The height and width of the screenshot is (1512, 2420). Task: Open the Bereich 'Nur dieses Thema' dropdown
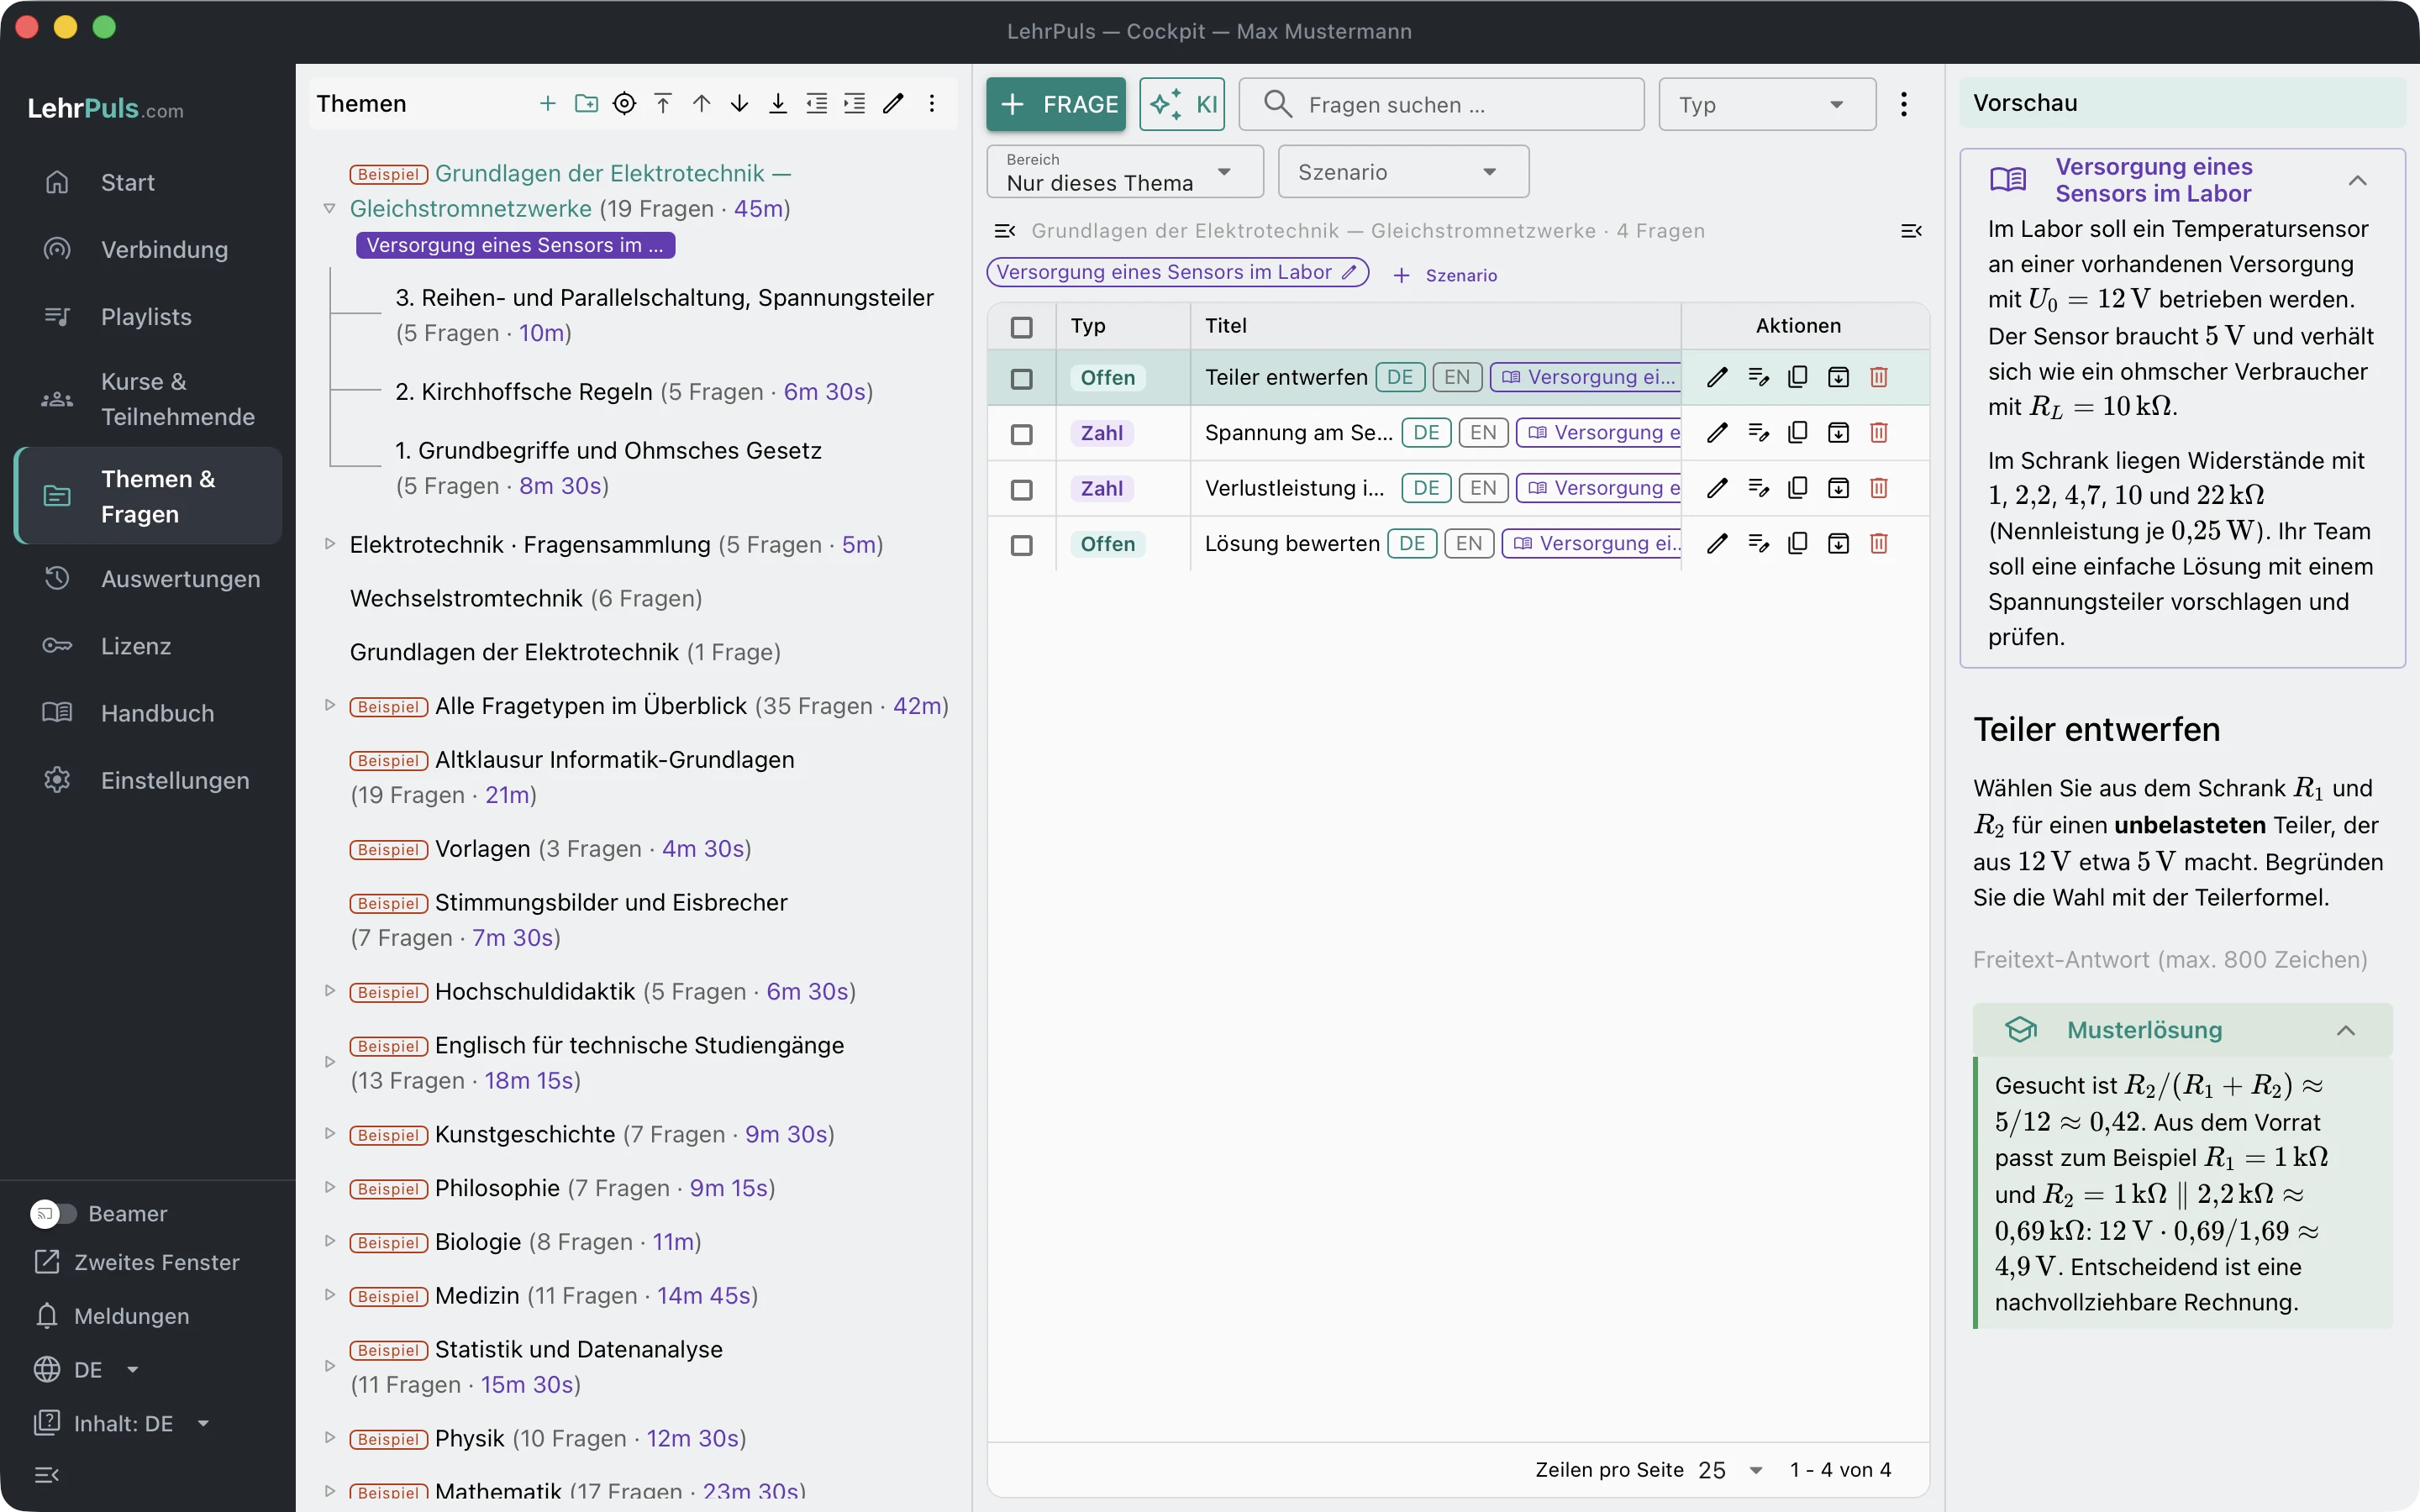[1125, 172]
